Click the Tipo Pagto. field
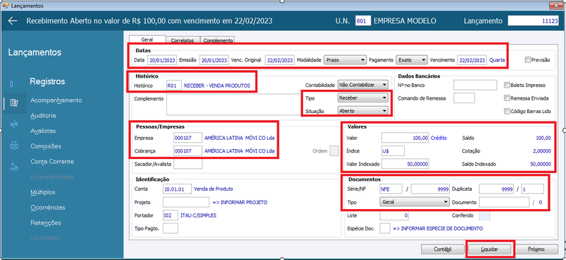This screenshot has width=566, height=260. [x=171, y=228]
